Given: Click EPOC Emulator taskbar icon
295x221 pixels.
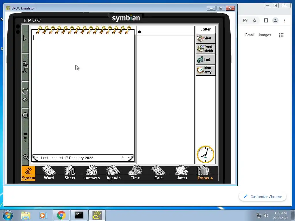Looking at the screenshot, I should pyautogui.click(x=97, y=215).
